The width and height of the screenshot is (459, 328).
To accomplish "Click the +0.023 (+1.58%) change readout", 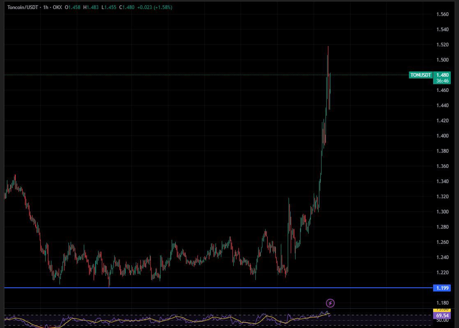I will tap(155, 7).
